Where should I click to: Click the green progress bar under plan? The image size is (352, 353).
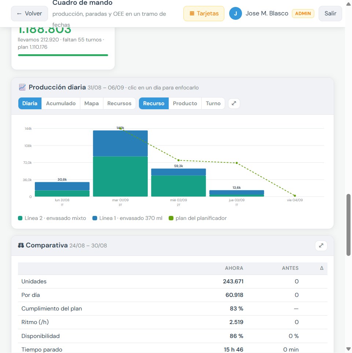[x=63, y=55]
